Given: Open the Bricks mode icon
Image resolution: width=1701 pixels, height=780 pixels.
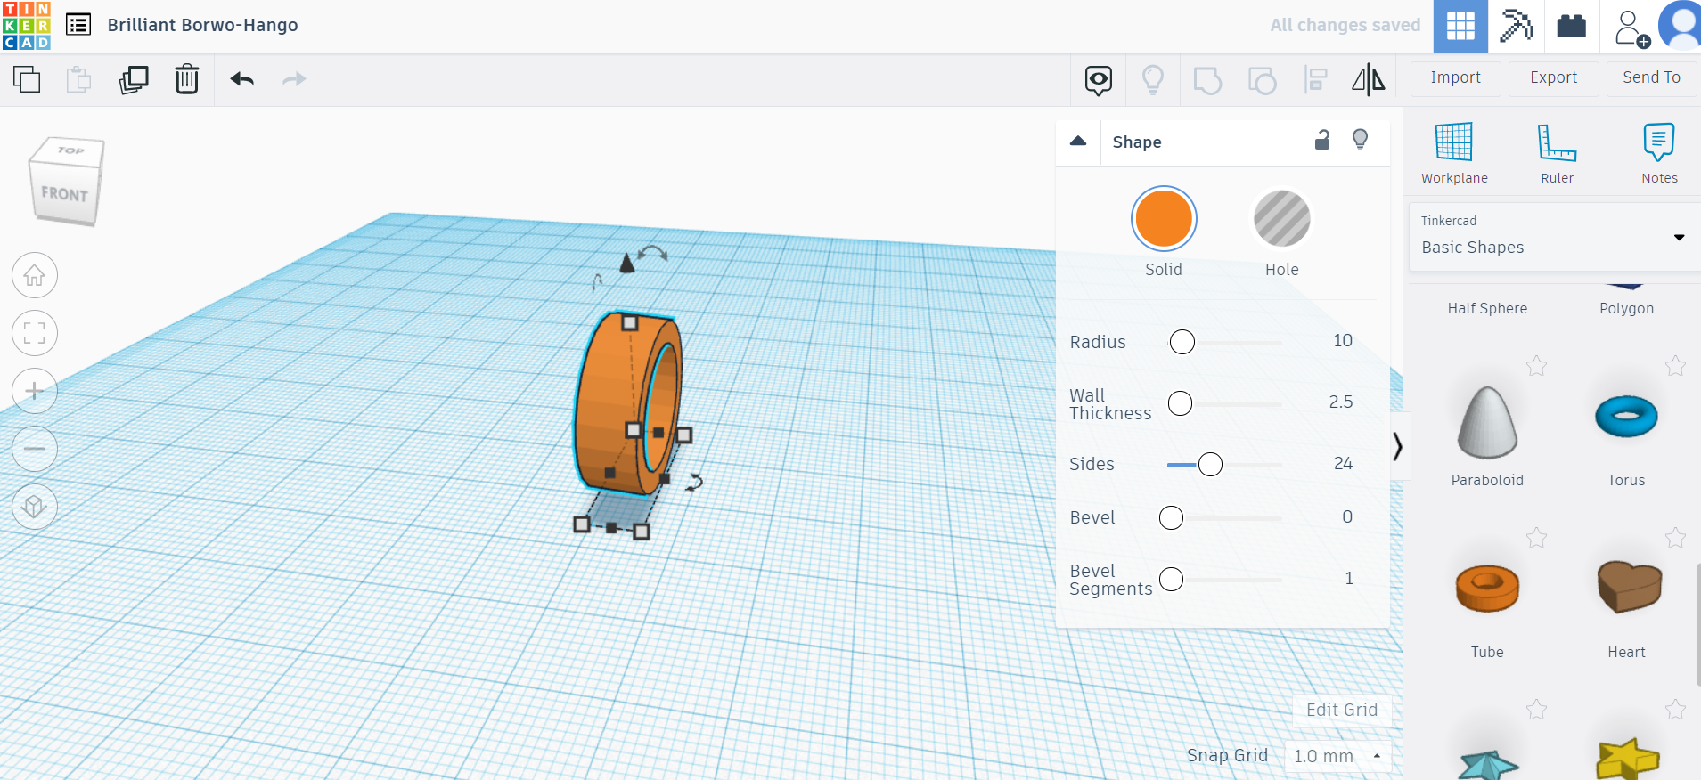Looking at the screenshot, I should point(1571,26).
